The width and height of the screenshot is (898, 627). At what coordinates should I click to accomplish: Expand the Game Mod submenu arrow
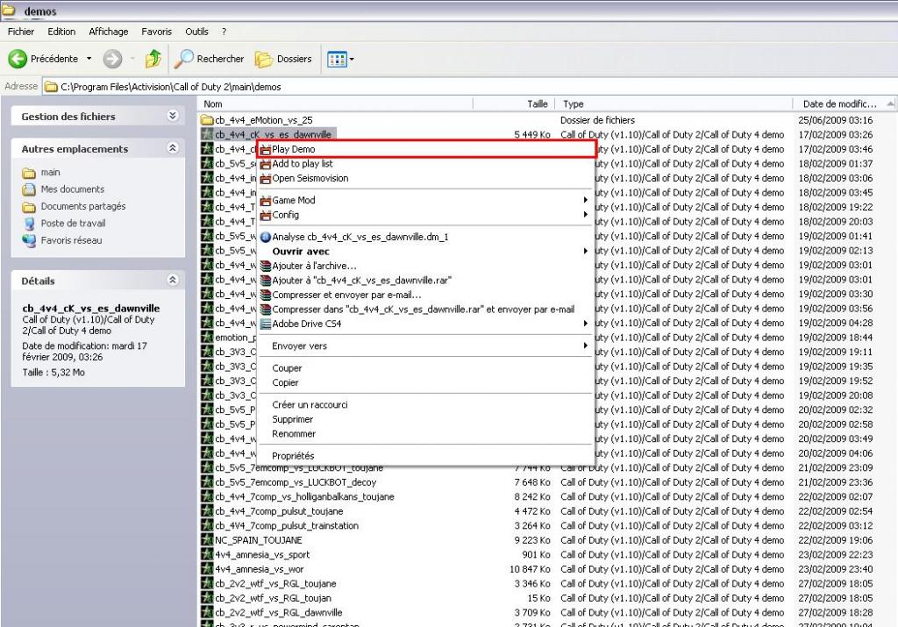(585, 200)
